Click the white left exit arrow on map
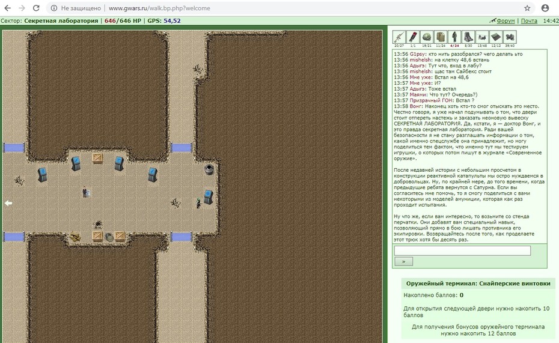 tap(8, 203)
